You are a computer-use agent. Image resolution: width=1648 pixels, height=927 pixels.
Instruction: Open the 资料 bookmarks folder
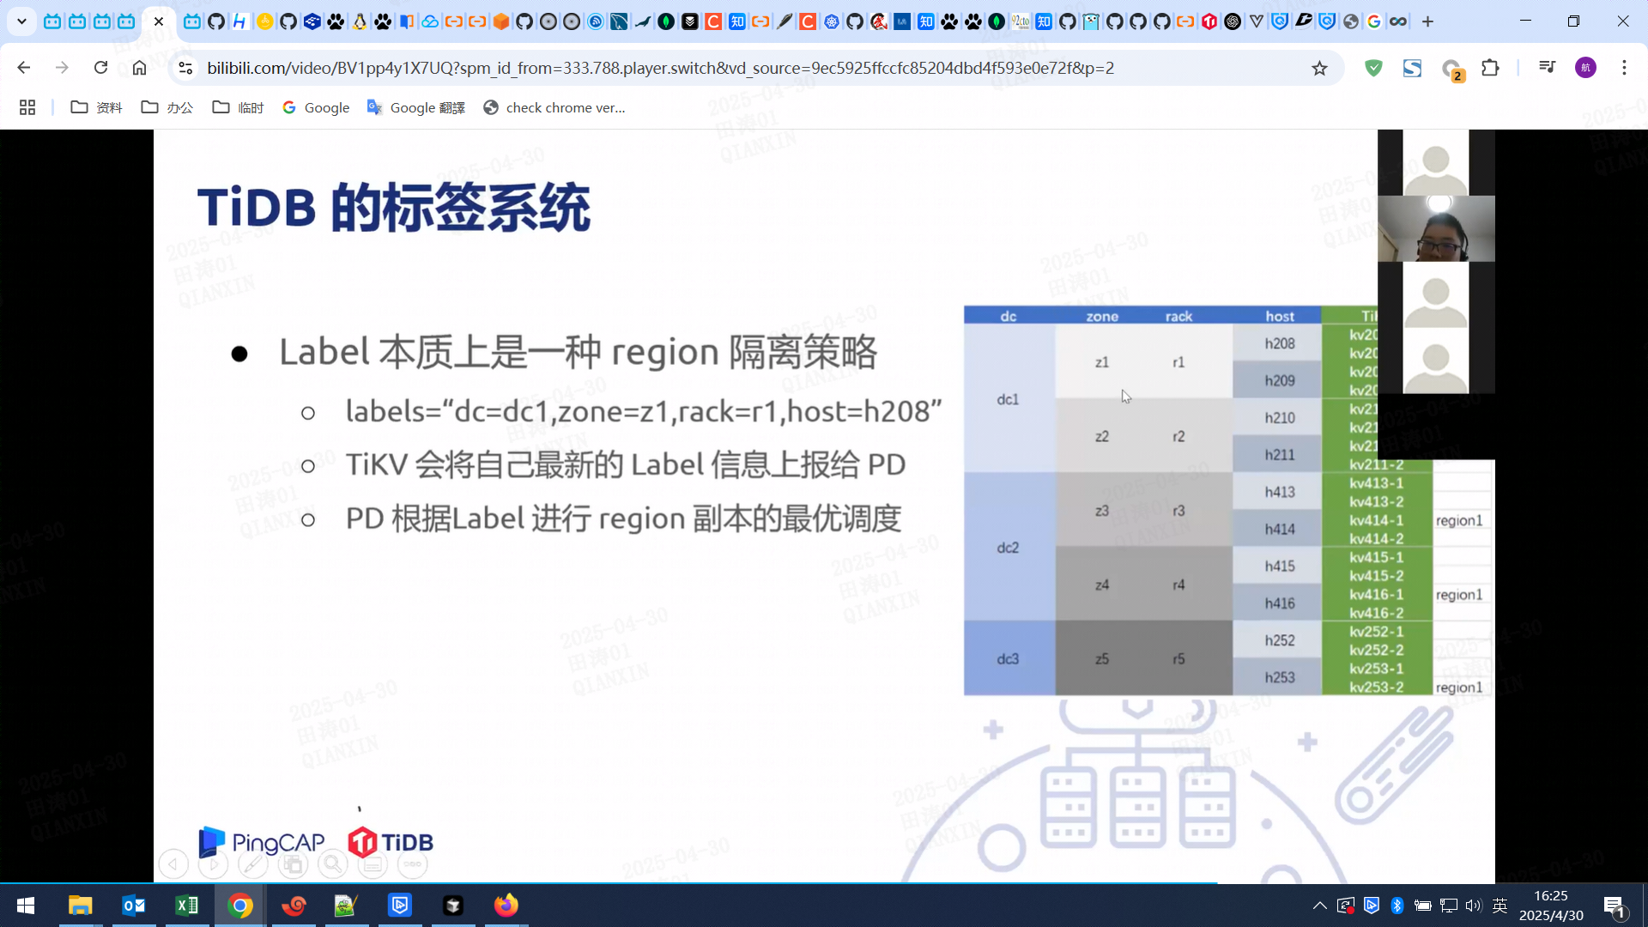[x=96, y=107]
